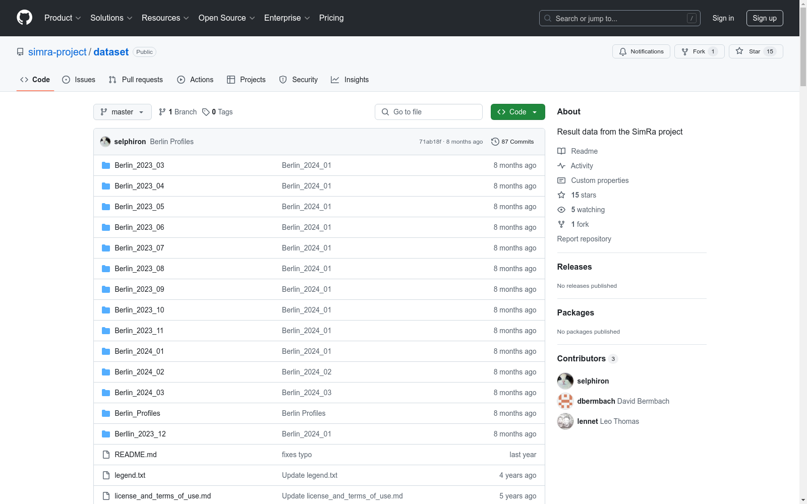Screen dimensions: 807x504
Task: Open the Berlin_2024_03 folder icon
Action: [106, 393]
